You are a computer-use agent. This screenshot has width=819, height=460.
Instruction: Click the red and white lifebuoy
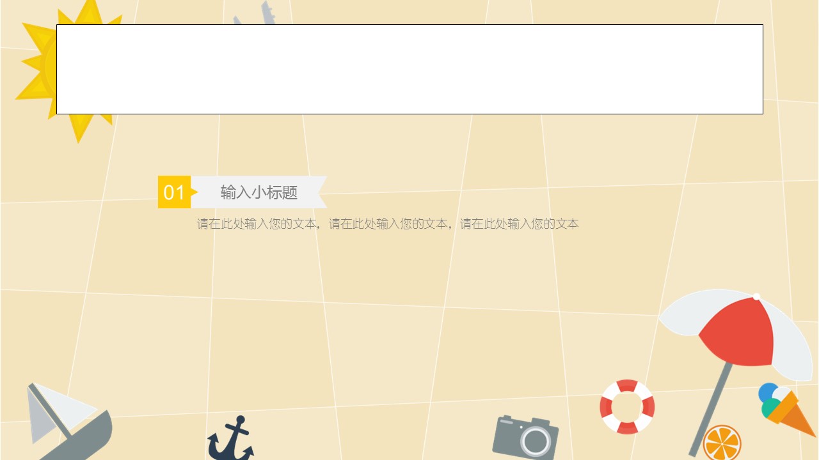click(x=627, y=407)
